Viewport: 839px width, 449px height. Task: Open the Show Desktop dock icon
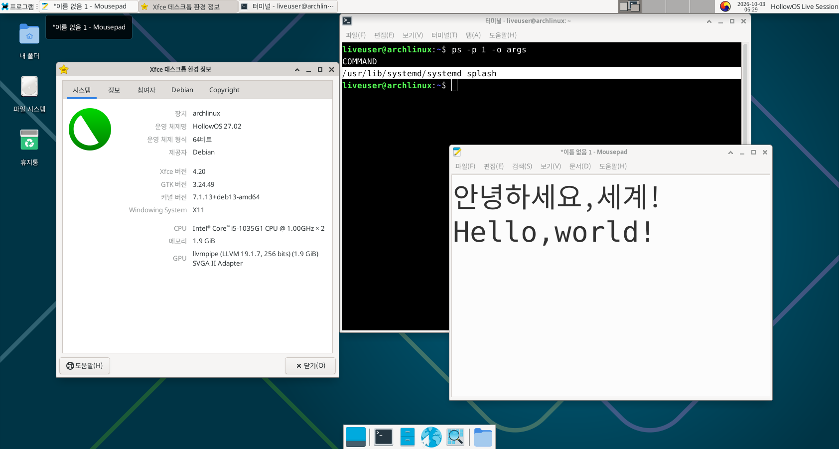[356, 437]
